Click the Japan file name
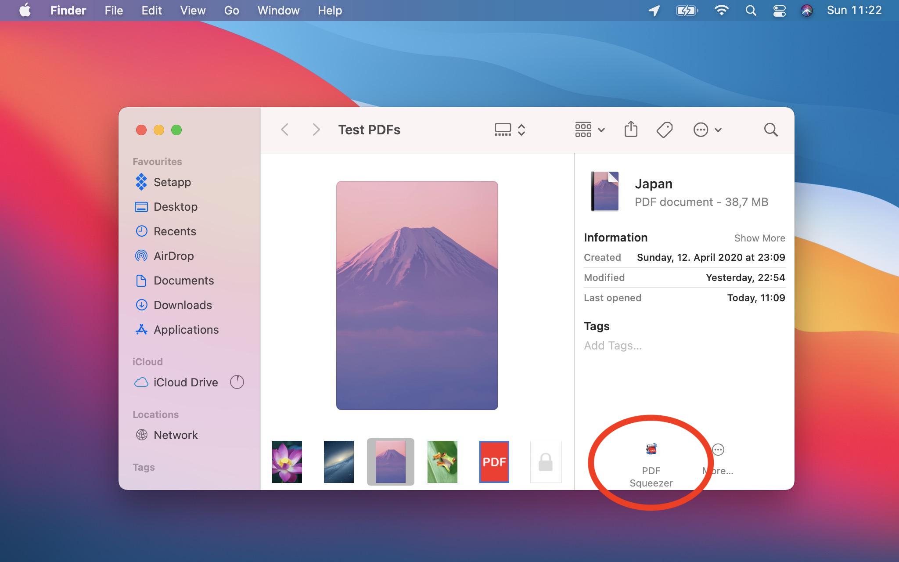 coord(654,184)
